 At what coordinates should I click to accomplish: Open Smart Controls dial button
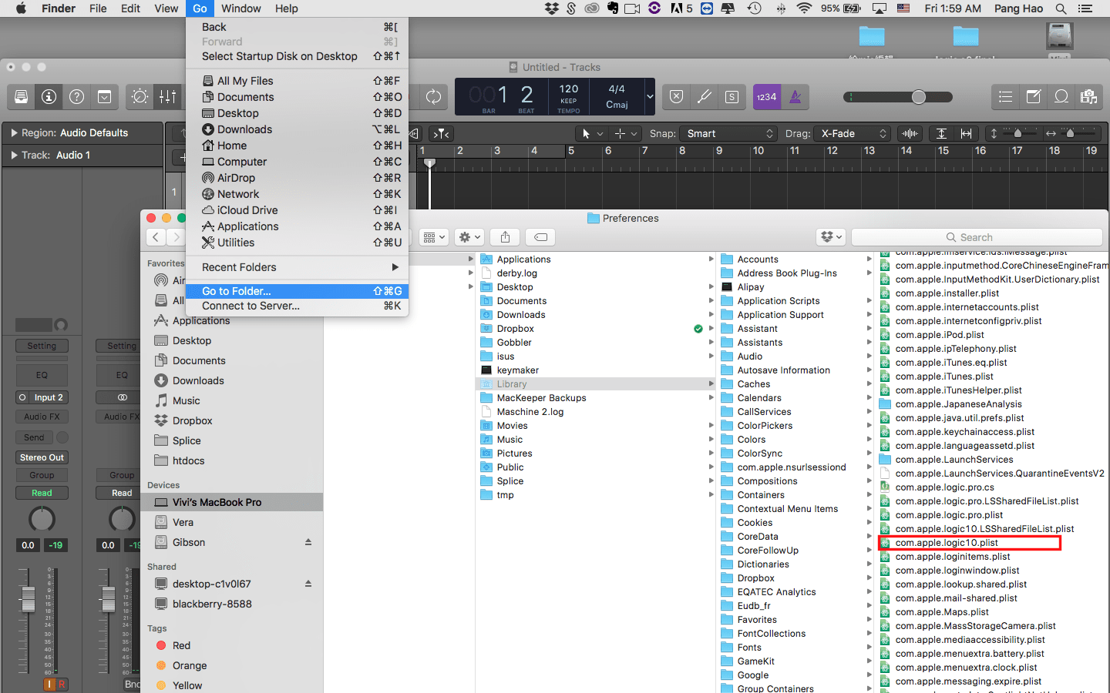140,97
